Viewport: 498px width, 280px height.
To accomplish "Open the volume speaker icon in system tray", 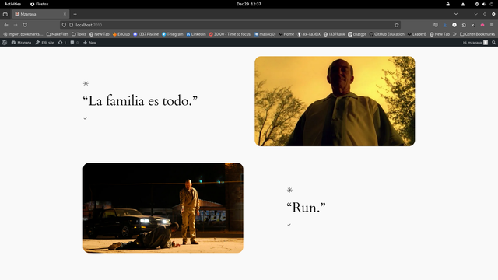I will (x=484, y=4).
